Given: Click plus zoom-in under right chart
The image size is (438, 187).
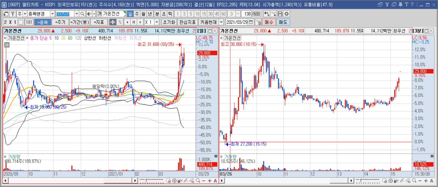Looking at the screenshot, I should click(x=426, y=181).
